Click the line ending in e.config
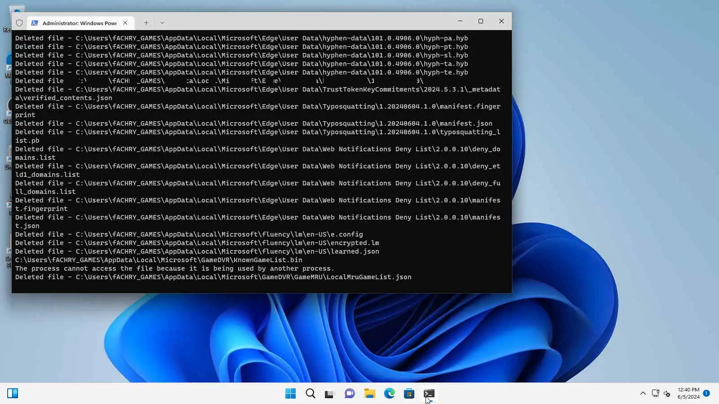This screenshot has height=404, width=719. coord(189,234)
